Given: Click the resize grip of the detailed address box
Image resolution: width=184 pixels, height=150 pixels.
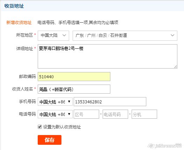Looking at the screenshot, I should point(175,66).
